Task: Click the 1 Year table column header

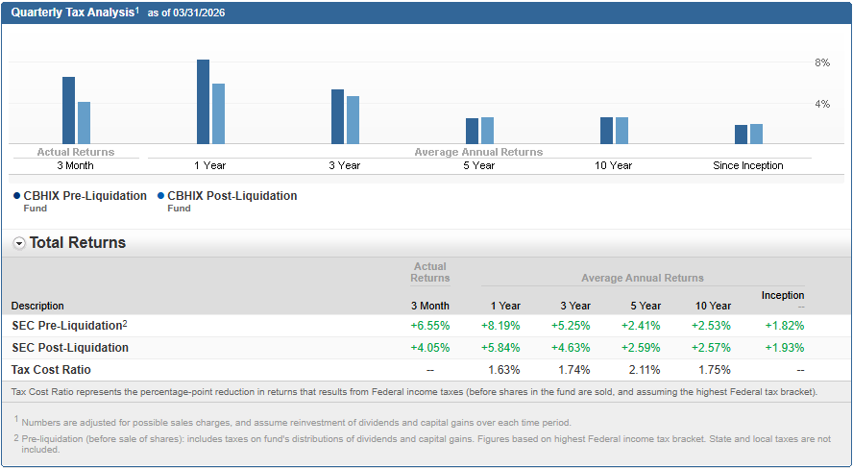Action: 504,306
